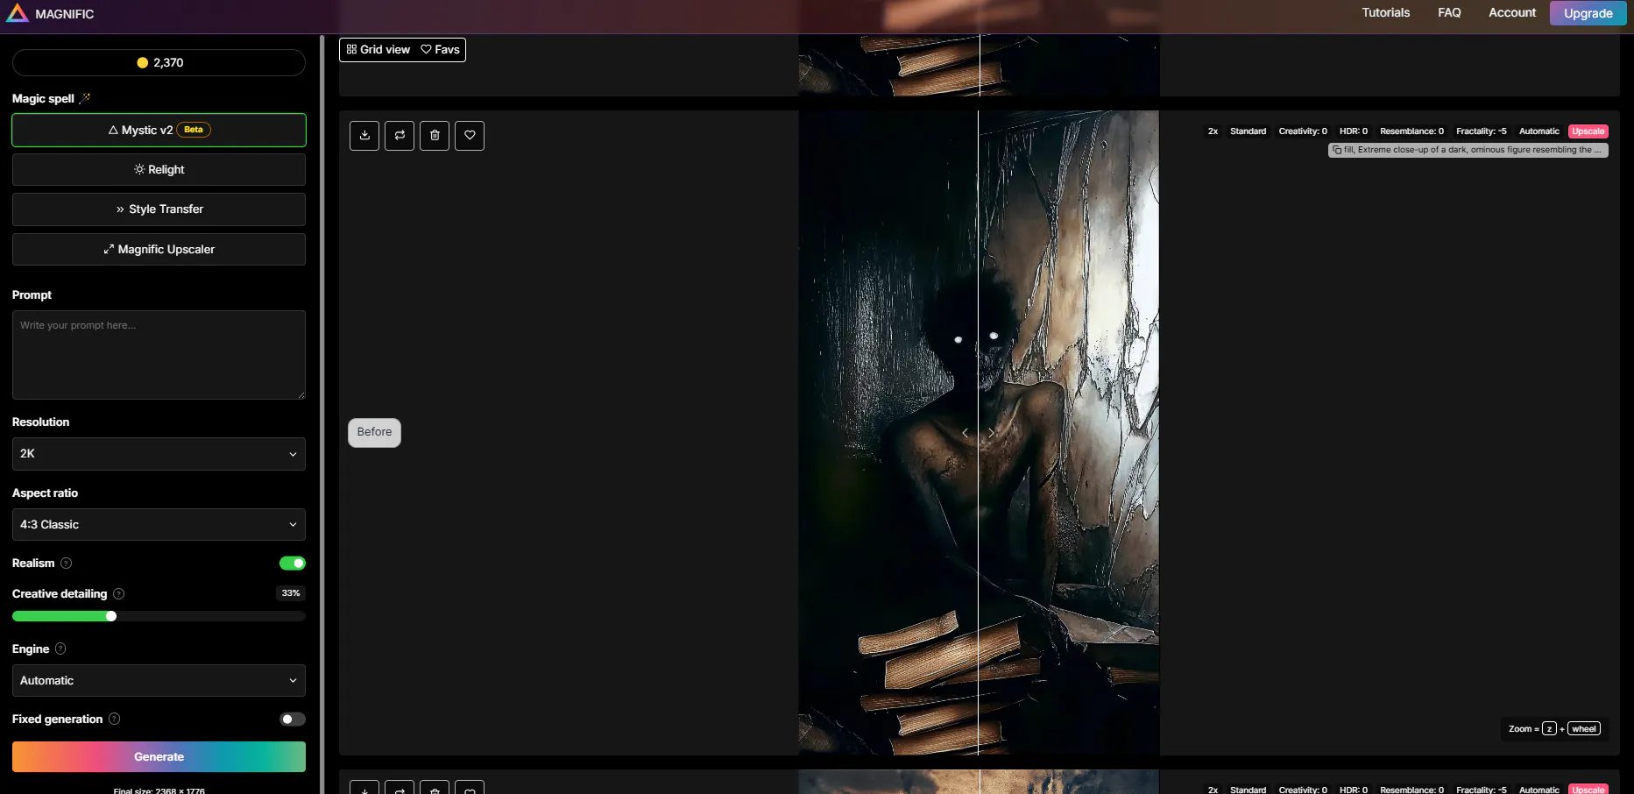Open Realism help question mark
The height and width of the screenshot is (794, 1634).
(x=66, y=564)
